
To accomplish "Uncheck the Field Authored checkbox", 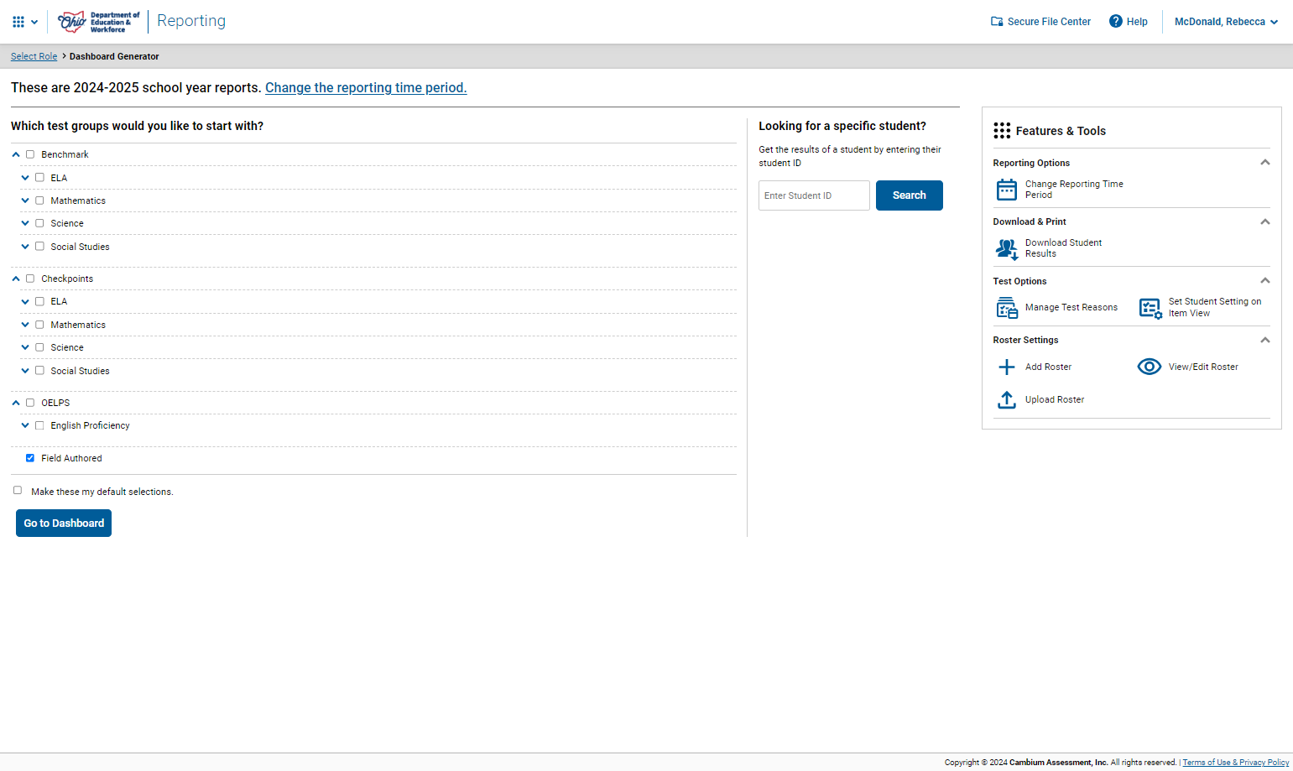I will coord(30,458).
